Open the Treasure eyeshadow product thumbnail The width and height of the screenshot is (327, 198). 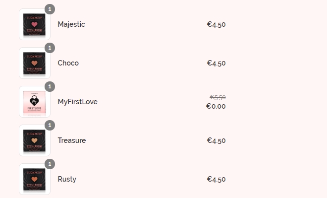35,140
